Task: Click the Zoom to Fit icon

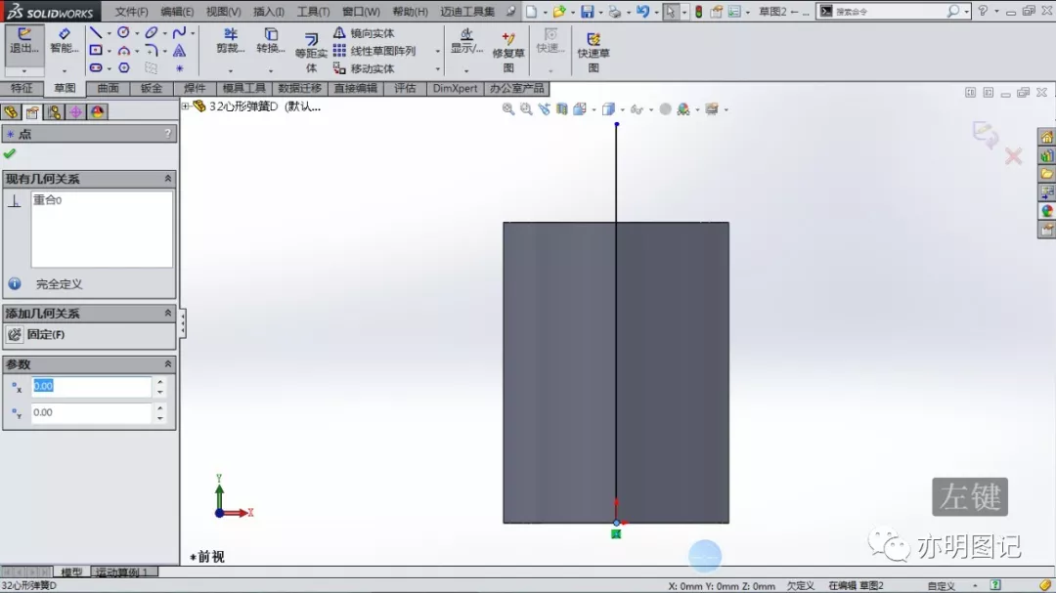Action: (507, 109)
